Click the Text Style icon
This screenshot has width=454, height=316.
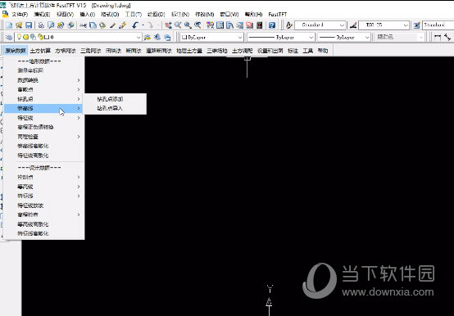(x=289, y=25)
